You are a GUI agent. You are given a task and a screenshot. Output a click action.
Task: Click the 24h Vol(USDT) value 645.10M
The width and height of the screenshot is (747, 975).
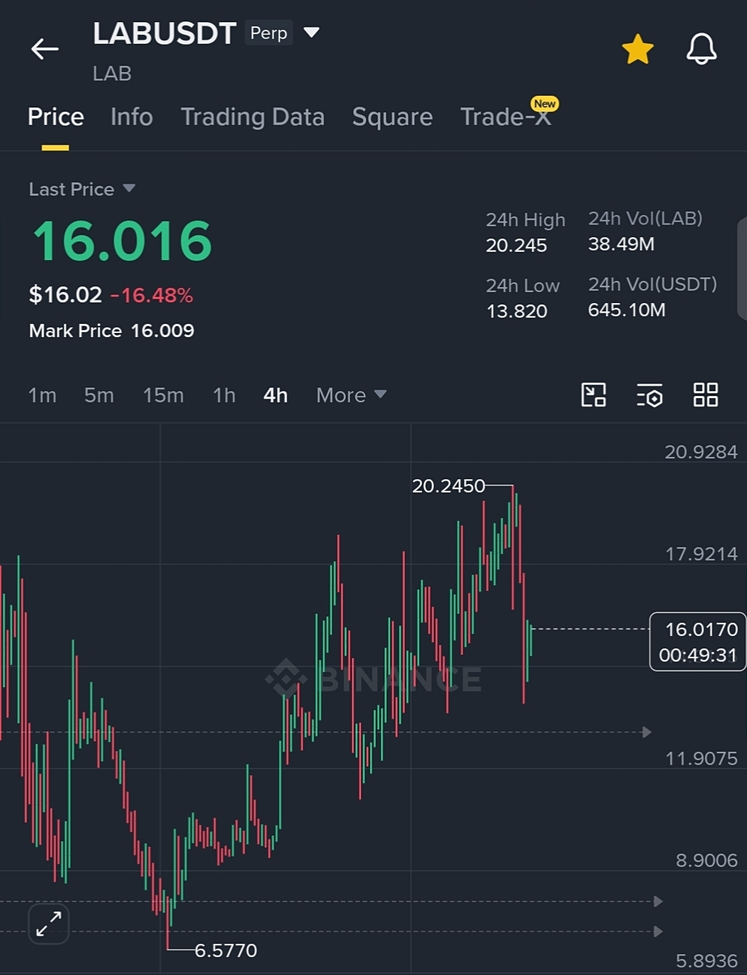(626, 310)
